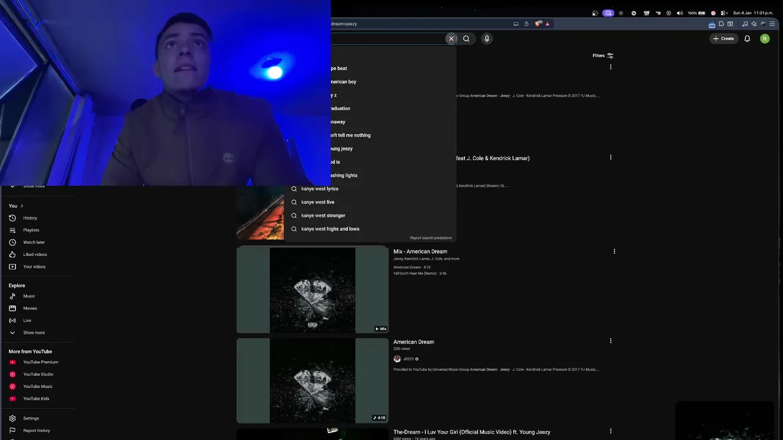The image size is (783, 440).
Task: Click the Brave address bar URL
Action: (344, 24)
